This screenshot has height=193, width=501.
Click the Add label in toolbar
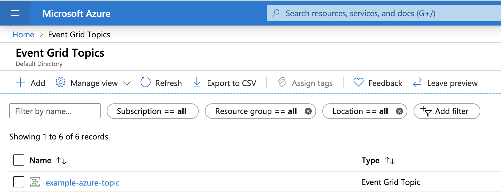pyautogui.click(x=38, y=83)
